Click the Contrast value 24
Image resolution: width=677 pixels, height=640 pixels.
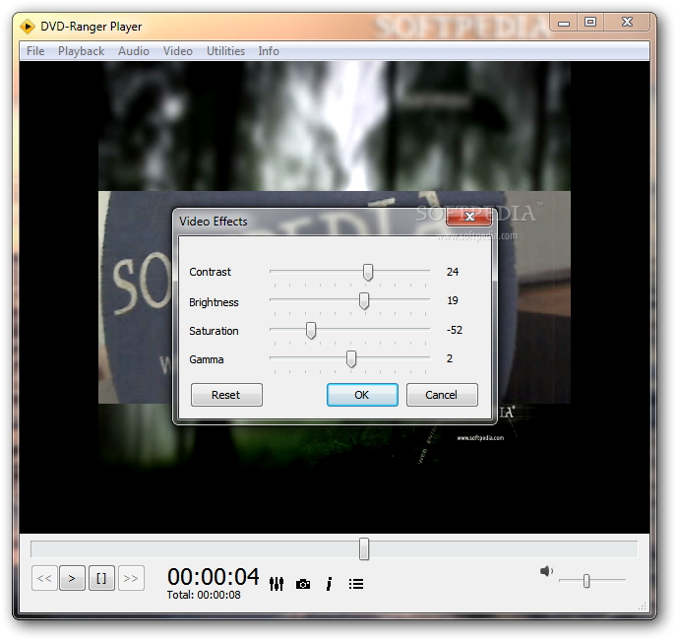[x=453, y=272]
